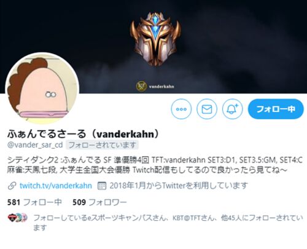Click the mutual followers avatar cluster
The height and width of the screenshot is (249, 307).
[17, 218]
